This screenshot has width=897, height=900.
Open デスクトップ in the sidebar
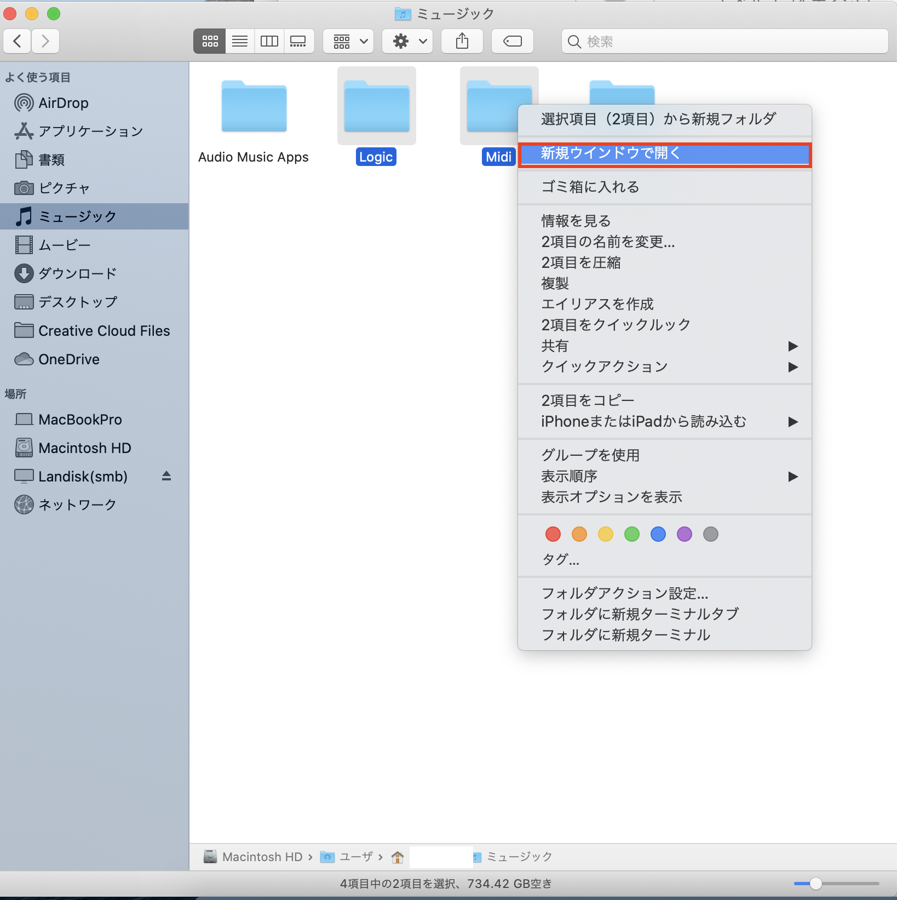click(94, 302)
